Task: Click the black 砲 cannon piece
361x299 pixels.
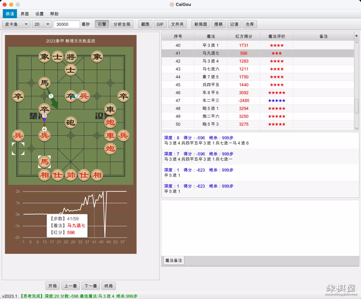Action: point(71,122)
